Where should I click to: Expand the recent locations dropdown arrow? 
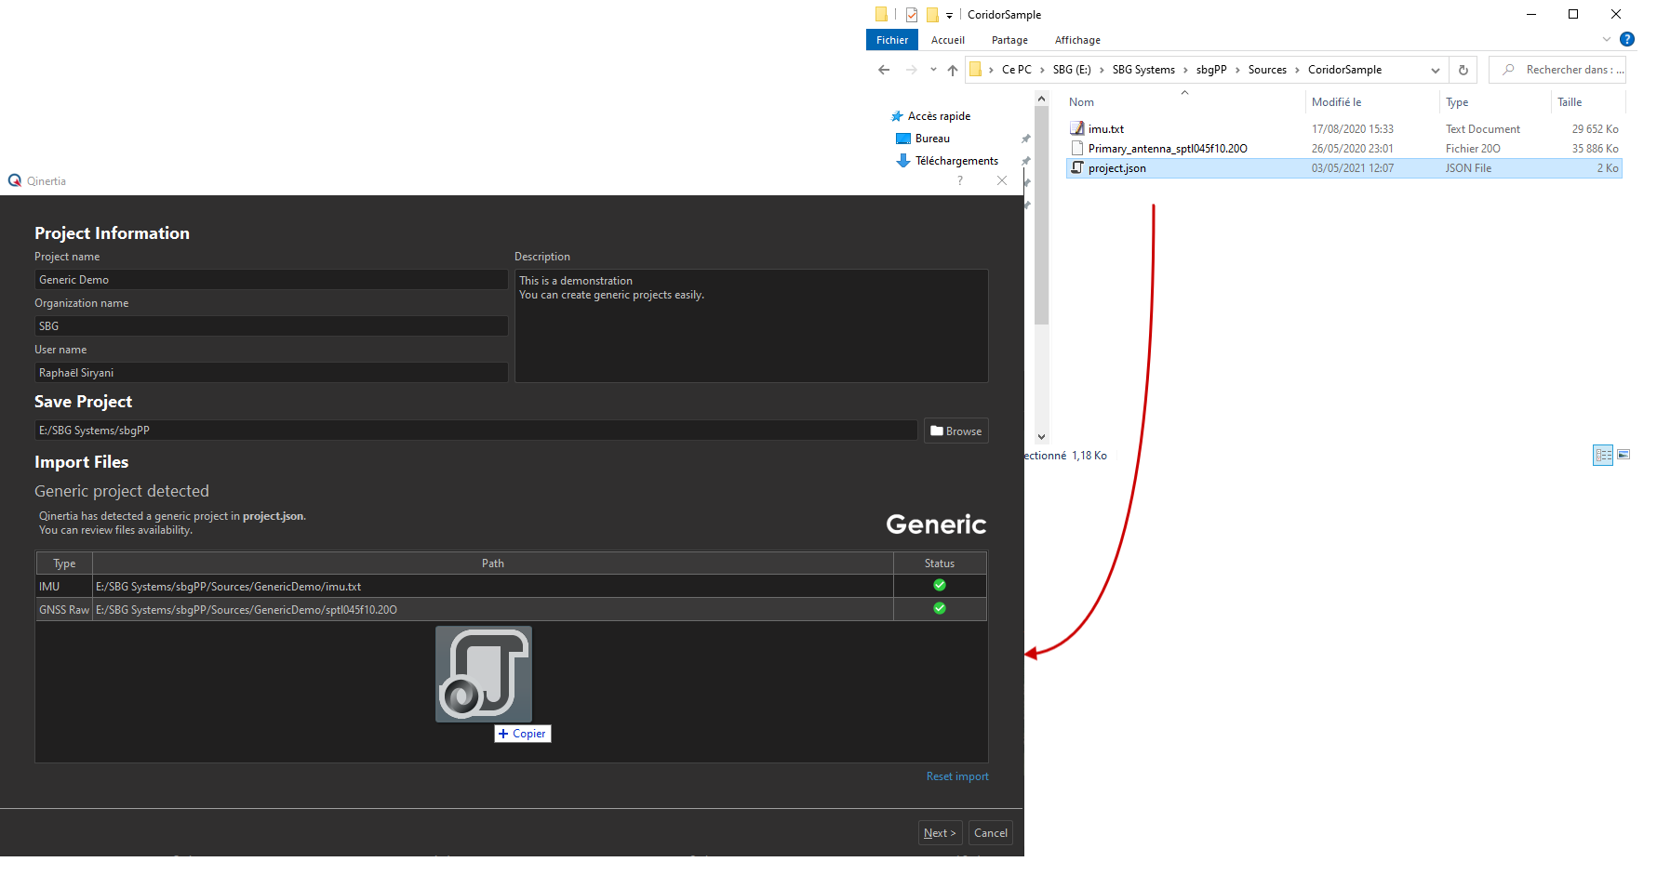click(933, 70)
